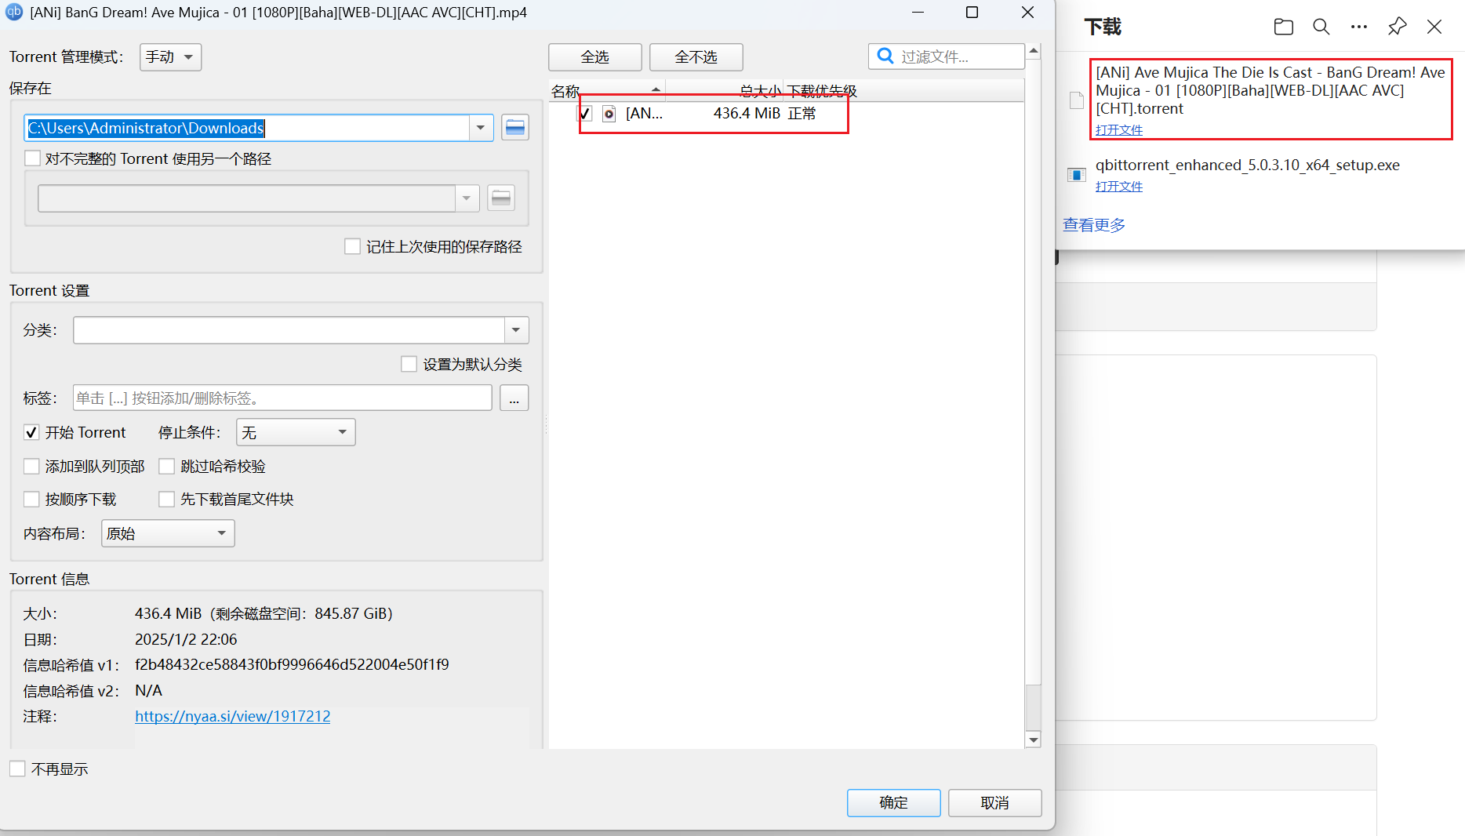Sort by download priority column header
Image resolution: width=1465 pixels, height=836 pixels.
click(x=821, y=91)
